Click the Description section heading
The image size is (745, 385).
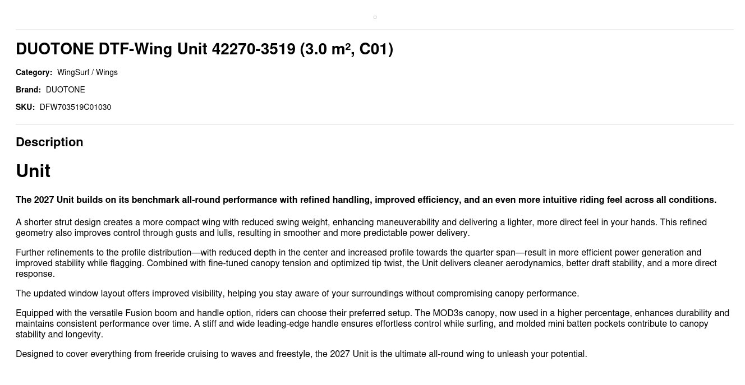(49, 142)
